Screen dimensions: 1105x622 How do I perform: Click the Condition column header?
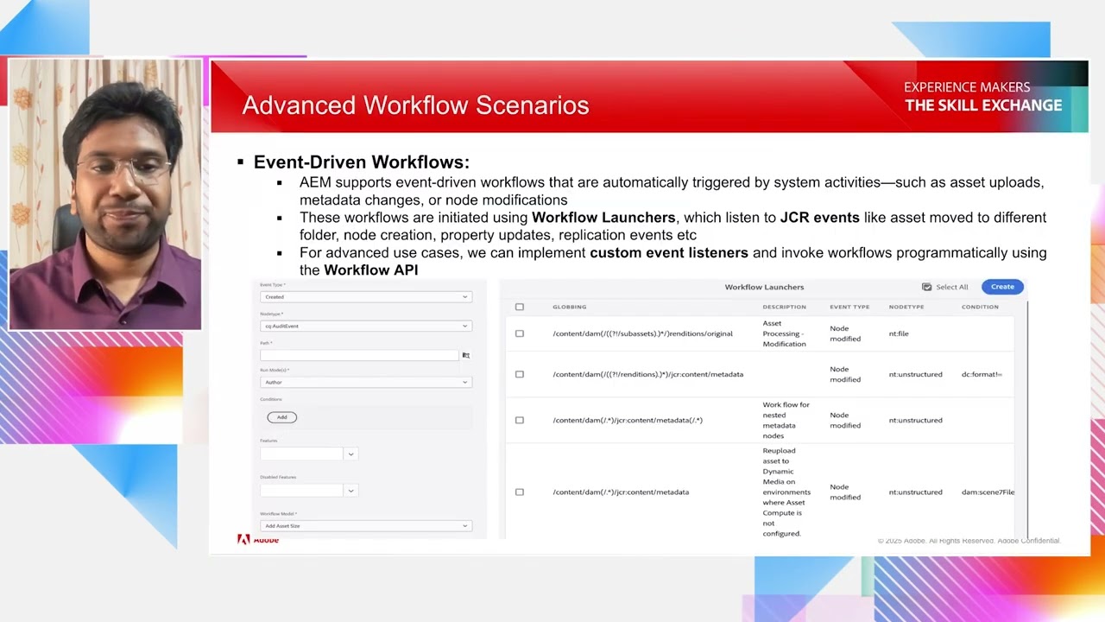980,307
